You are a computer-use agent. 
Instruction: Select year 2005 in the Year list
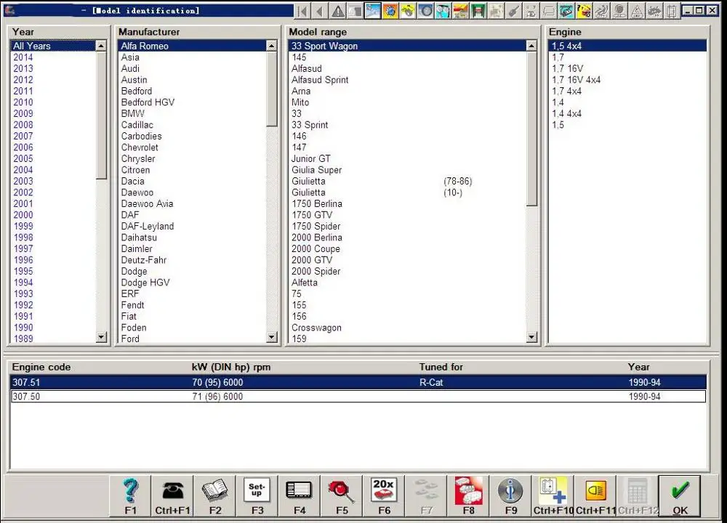coord(23,159)
